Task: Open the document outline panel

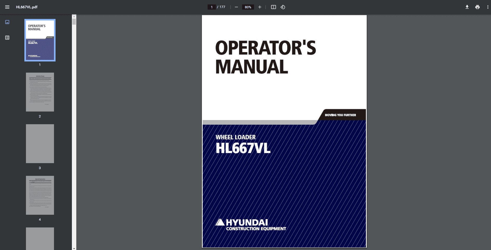Action: pos(7,37)
